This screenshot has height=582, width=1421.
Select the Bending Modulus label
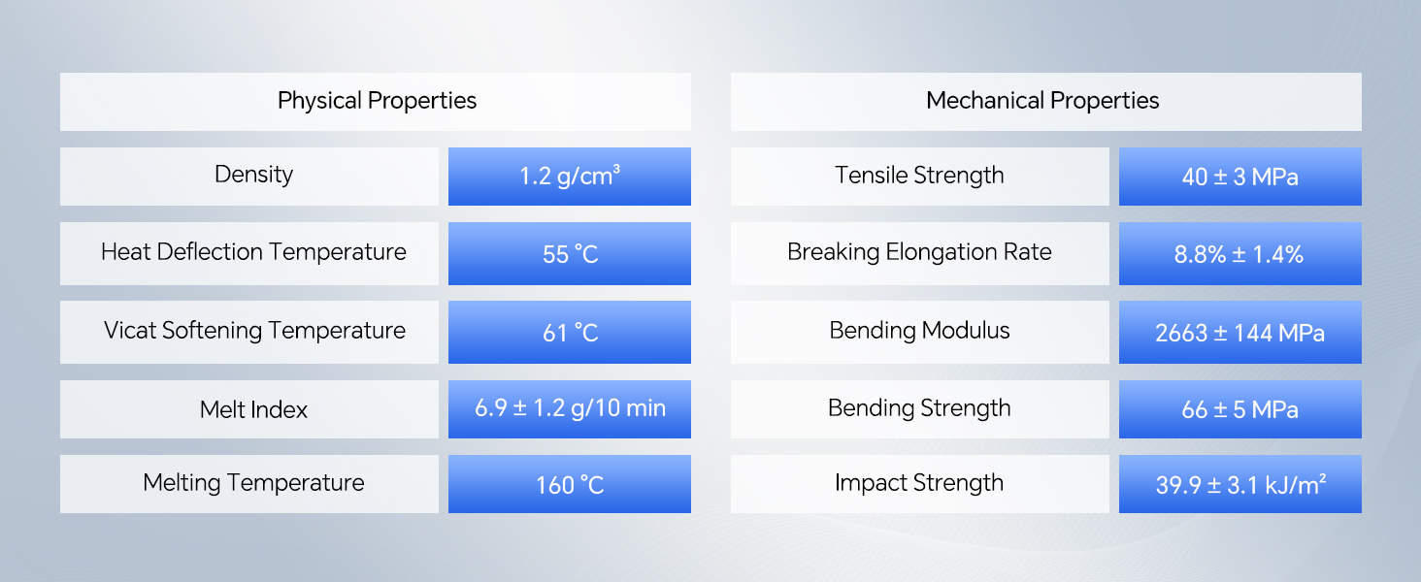click(x=920, y=332)
